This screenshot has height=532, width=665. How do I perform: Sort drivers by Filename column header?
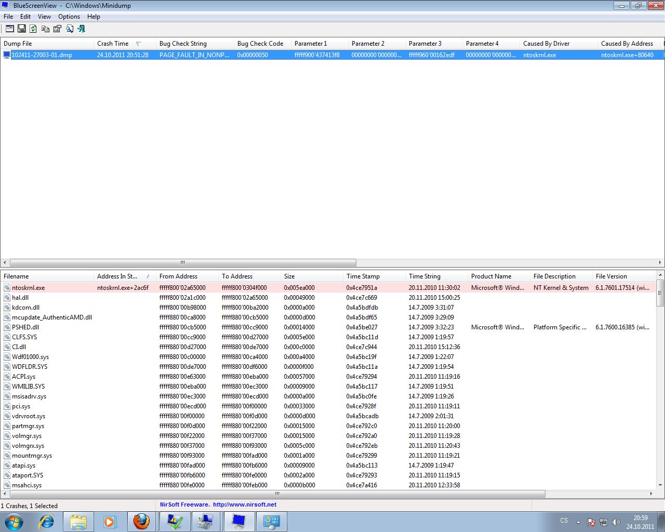[47, 276]
